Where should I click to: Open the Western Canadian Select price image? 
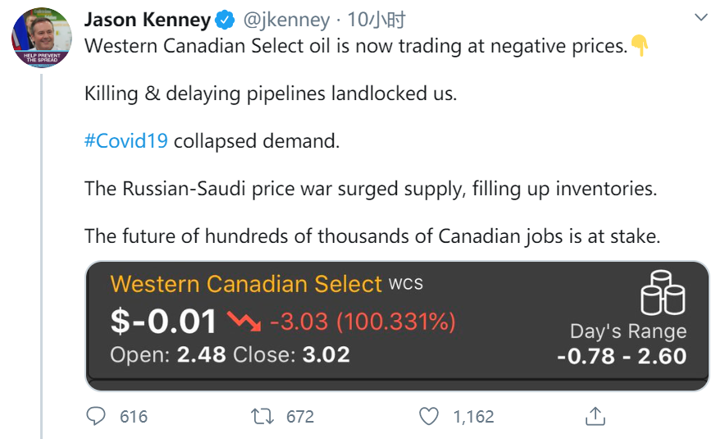(397, 326)
